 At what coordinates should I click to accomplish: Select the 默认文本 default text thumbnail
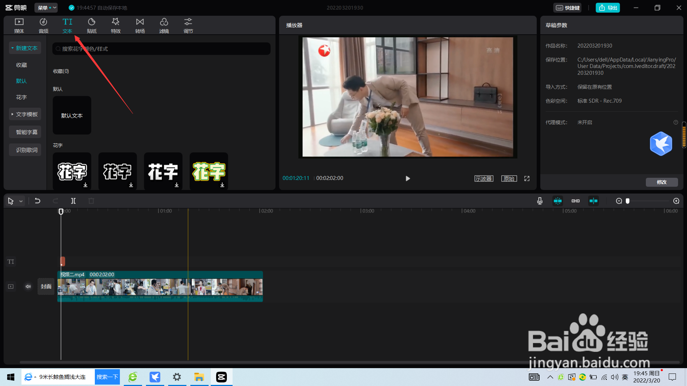tap(72, 115)
